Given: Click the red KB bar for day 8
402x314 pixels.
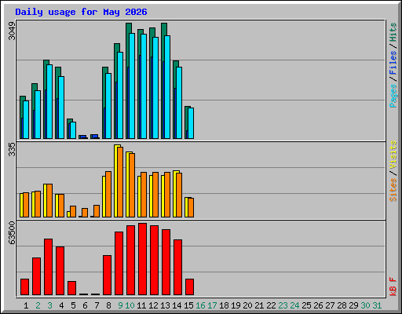Looking at the screenshot, I should point(107,276).
